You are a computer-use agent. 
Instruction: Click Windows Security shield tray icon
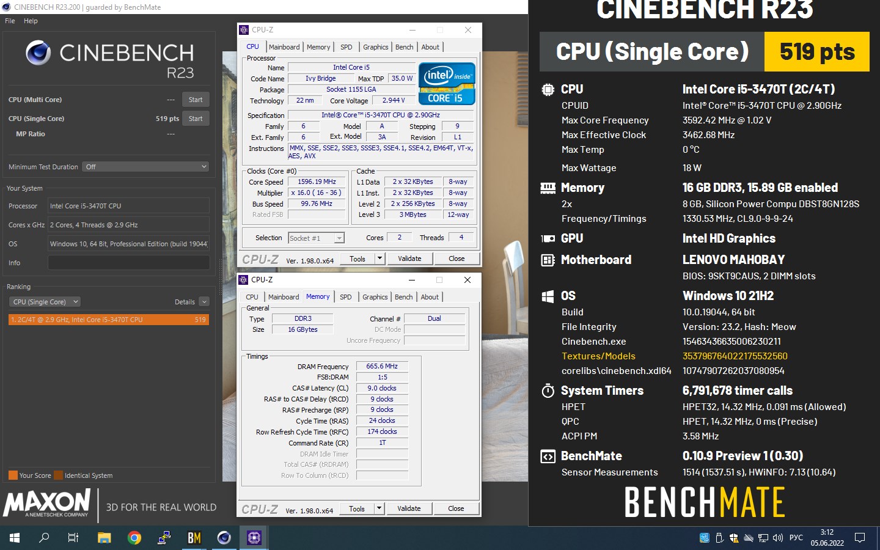(x=734, y=538)
